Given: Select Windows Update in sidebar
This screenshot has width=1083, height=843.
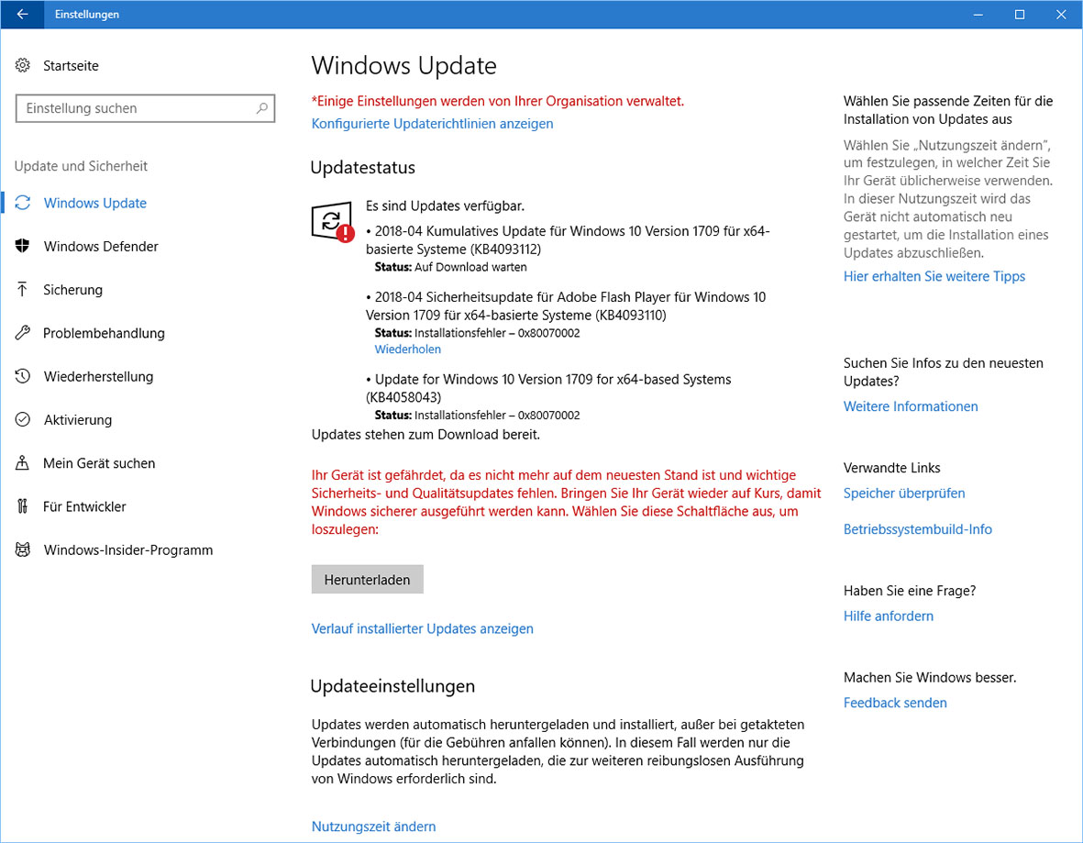Looking at the screenshot, I should pyautogui.click(x=94, y=203).
